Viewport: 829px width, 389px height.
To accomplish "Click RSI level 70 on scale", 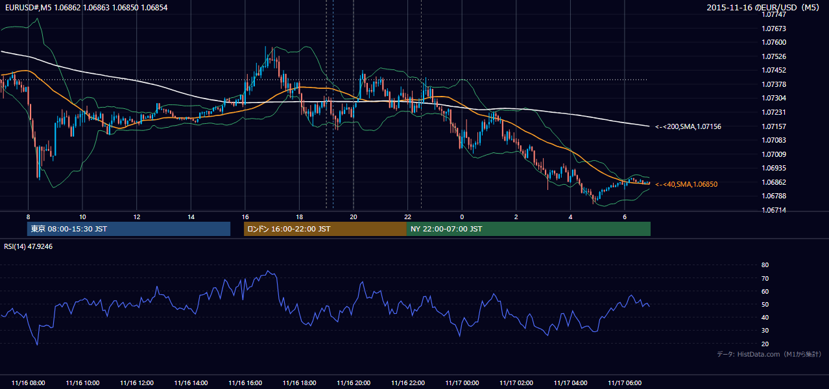I will click(765, 278).
